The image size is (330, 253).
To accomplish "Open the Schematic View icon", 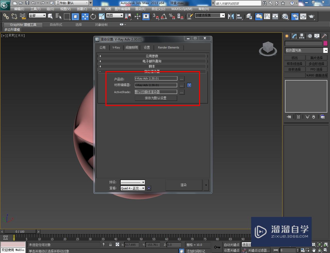I will tap(275, 17).
